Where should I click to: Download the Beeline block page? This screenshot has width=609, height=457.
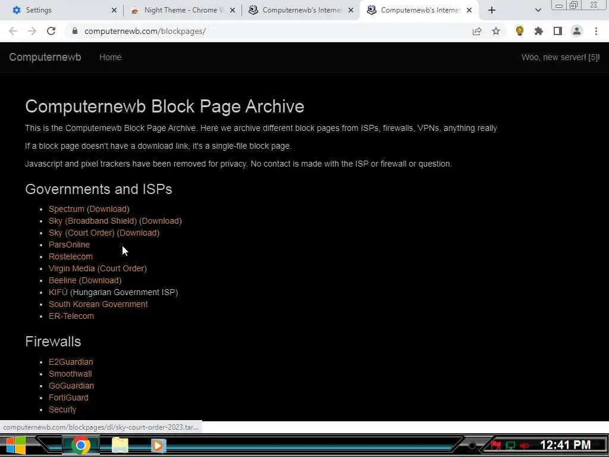100,280
